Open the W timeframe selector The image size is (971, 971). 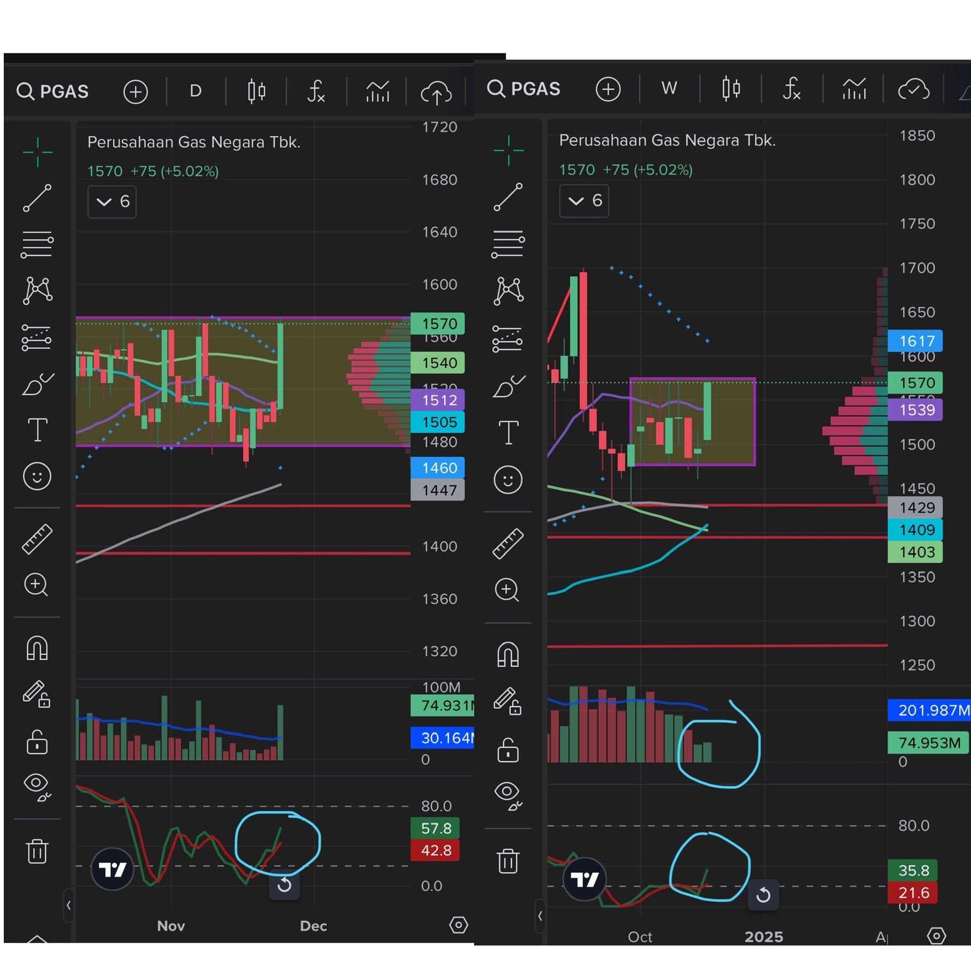[669, 89]
